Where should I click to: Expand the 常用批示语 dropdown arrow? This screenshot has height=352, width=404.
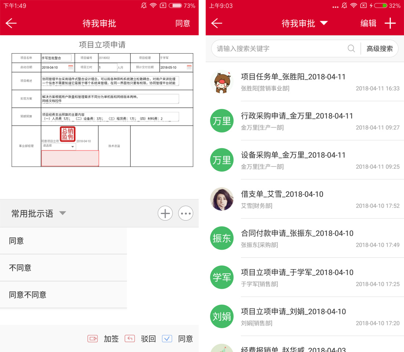63,213
